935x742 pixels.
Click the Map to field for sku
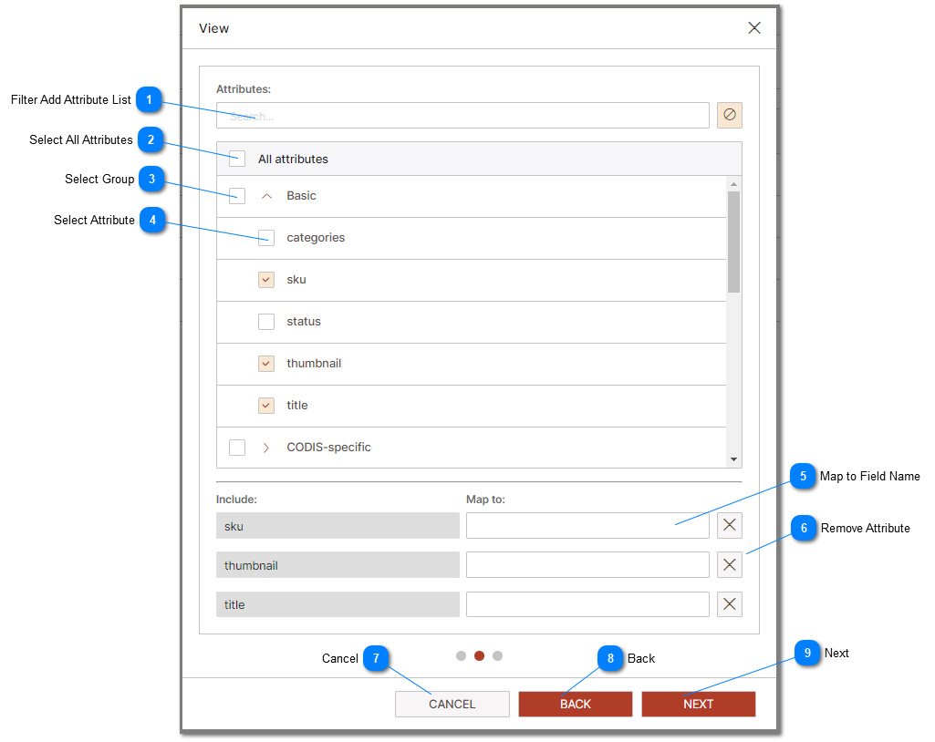[x=587, y=525]
